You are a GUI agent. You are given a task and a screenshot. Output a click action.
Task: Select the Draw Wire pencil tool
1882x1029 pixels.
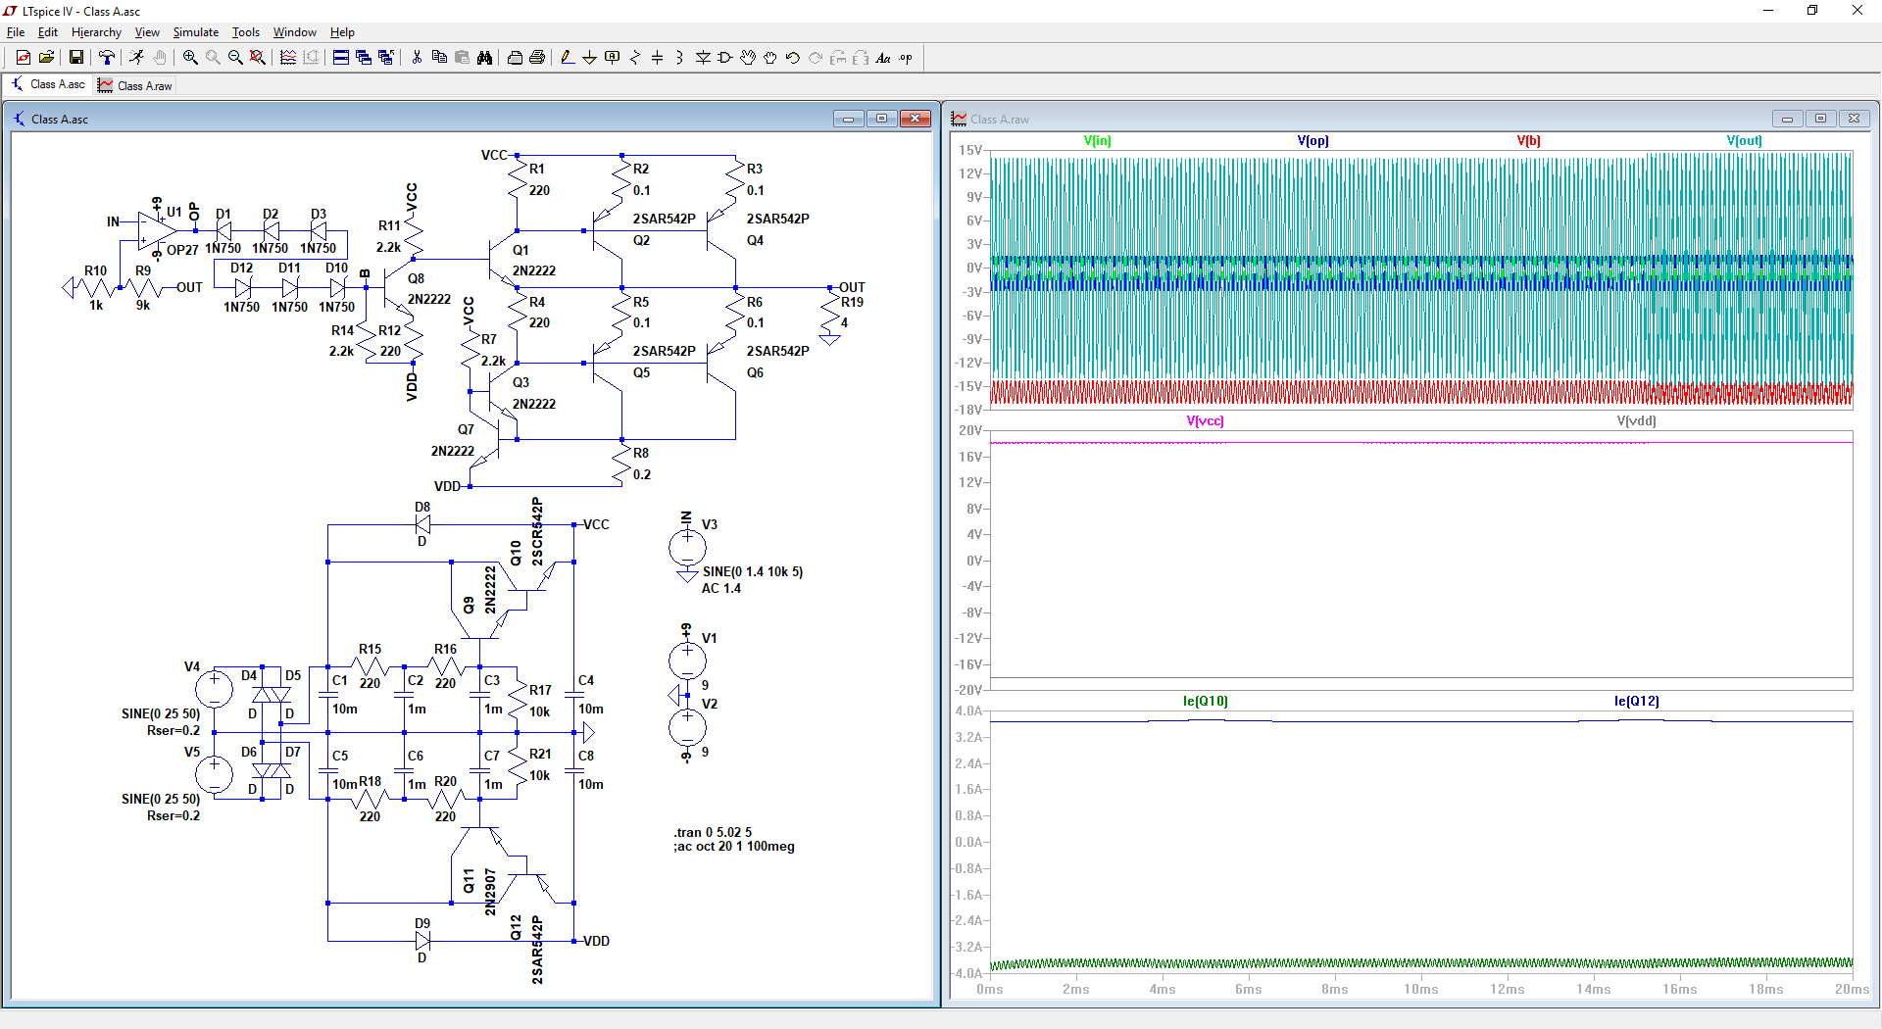pos(568,58)
